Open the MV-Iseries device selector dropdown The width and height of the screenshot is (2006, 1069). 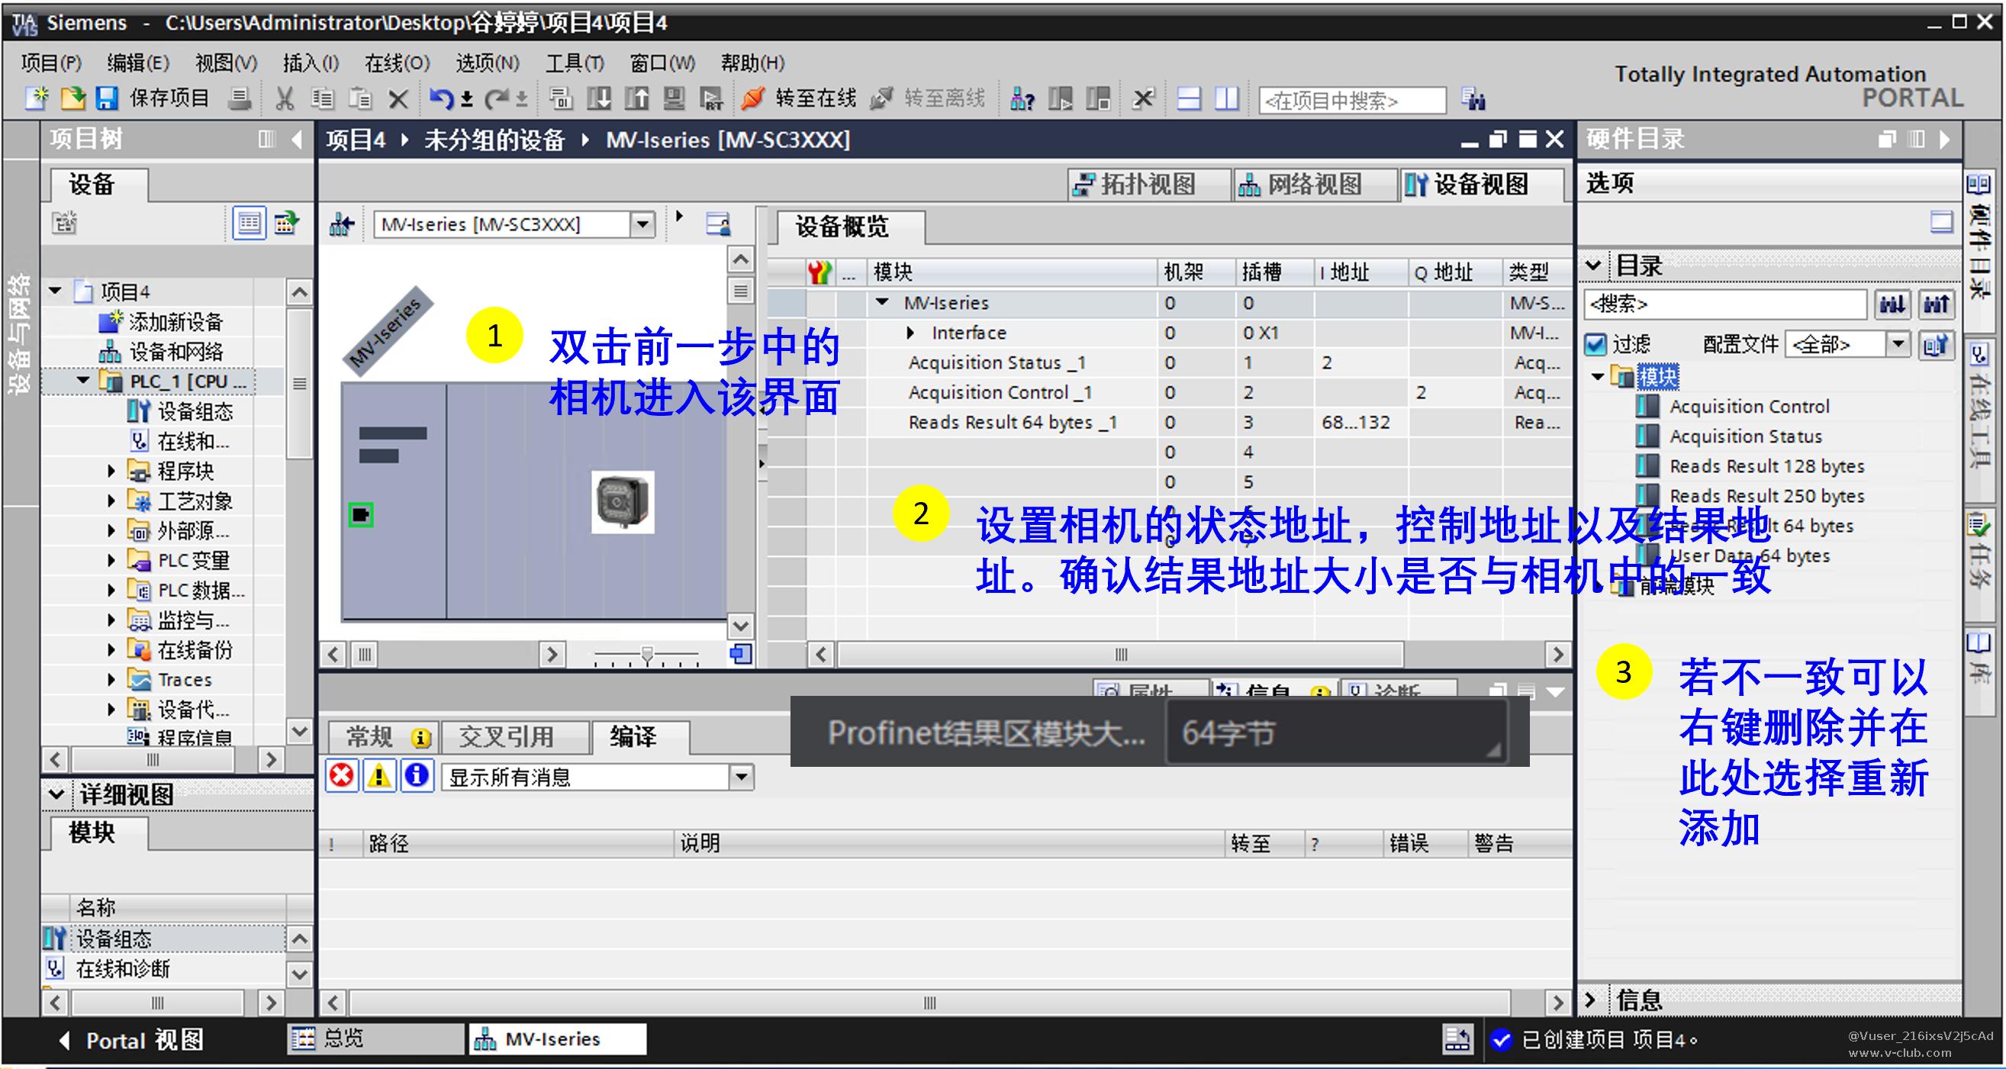coord(642,224)
